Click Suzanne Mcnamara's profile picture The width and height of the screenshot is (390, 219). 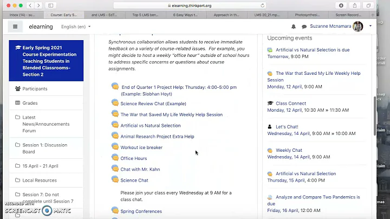[357, 27]
